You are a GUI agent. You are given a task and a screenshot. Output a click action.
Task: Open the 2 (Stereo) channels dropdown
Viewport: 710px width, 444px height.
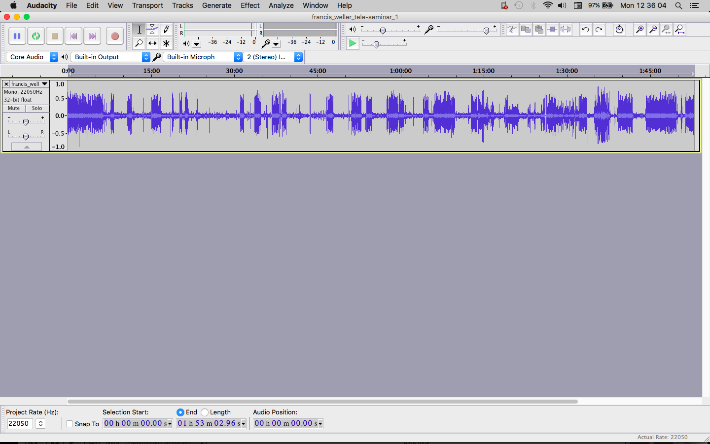coord(273,57)
